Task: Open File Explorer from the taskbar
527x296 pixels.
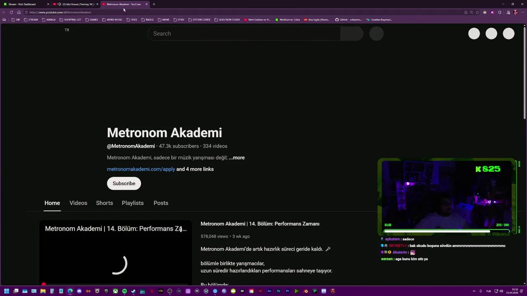Action: point(43,291)
